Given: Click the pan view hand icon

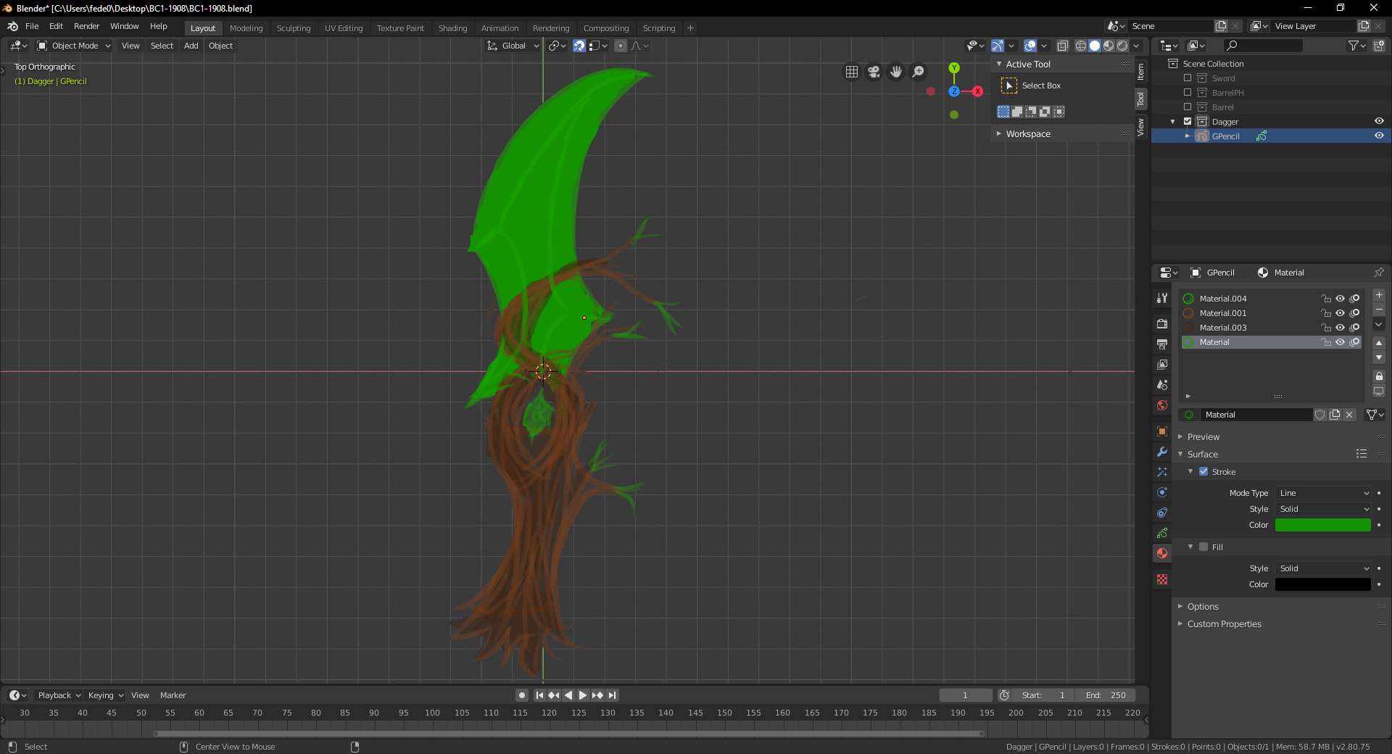Looking at the screenshot, I should pyautogui.click(x=896, y=72).
